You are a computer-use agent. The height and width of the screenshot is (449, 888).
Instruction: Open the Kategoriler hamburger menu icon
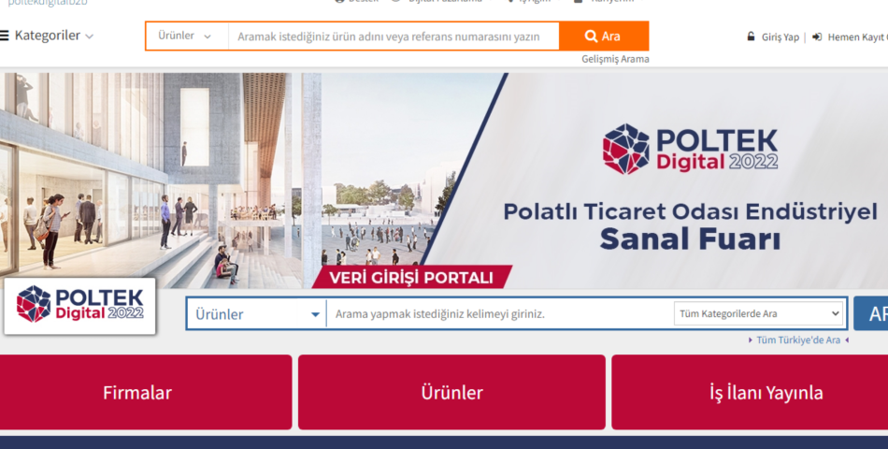(4, 36)
